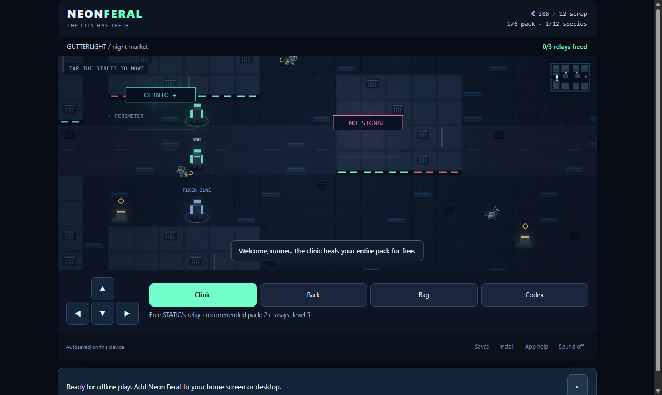Click the NEONFERAL logo title
Image resolution: width=662 pixels, height=395 pixels.
click(x=105, y=14)
